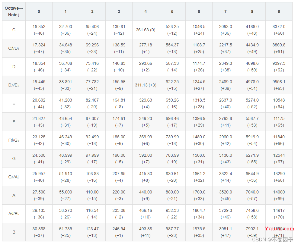
Task: Select the 27.500 (−39) cell
Action: click(x=39, y=195)
